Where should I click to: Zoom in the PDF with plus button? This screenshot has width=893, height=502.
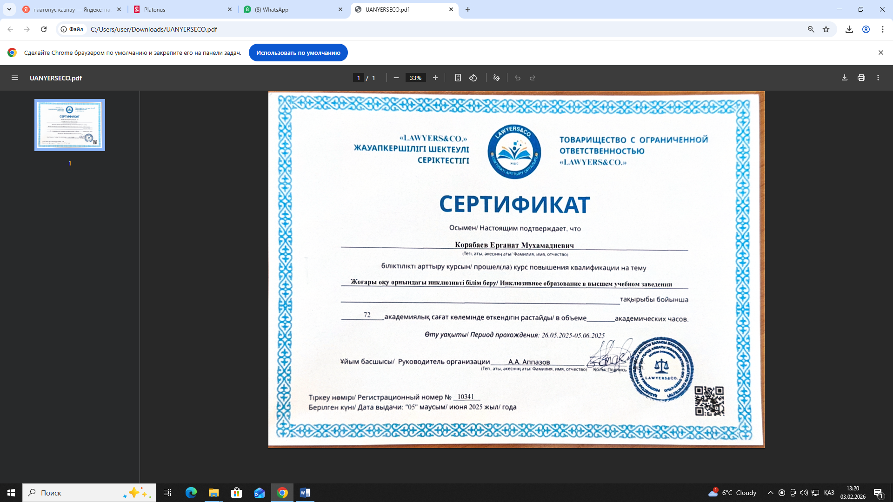pyautogui.click(x=435, y=78)
